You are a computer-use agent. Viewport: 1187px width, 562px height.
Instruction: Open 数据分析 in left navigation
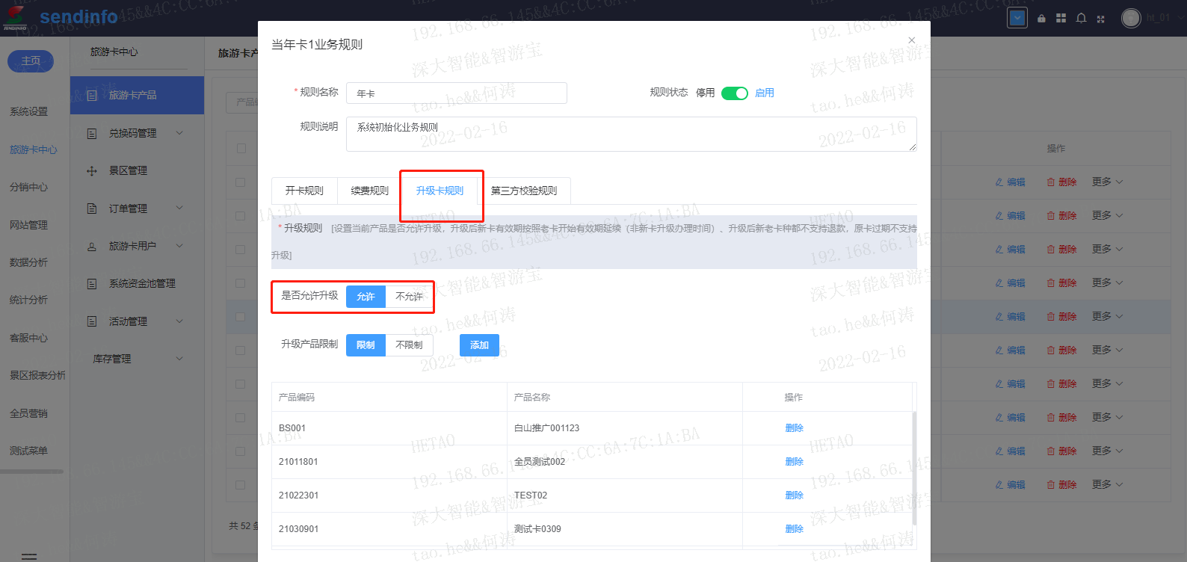click(28, 262)
